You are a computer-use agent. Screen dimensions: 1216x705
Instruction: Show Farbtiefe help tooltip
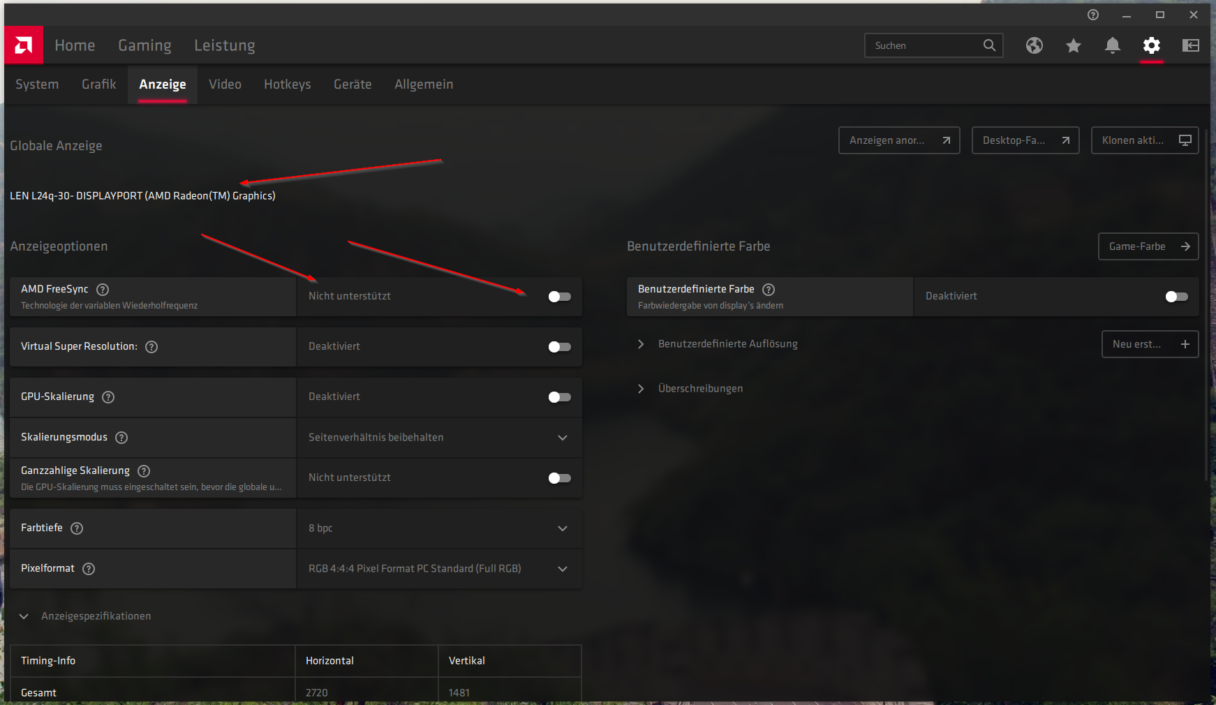(x=77, y=528)
